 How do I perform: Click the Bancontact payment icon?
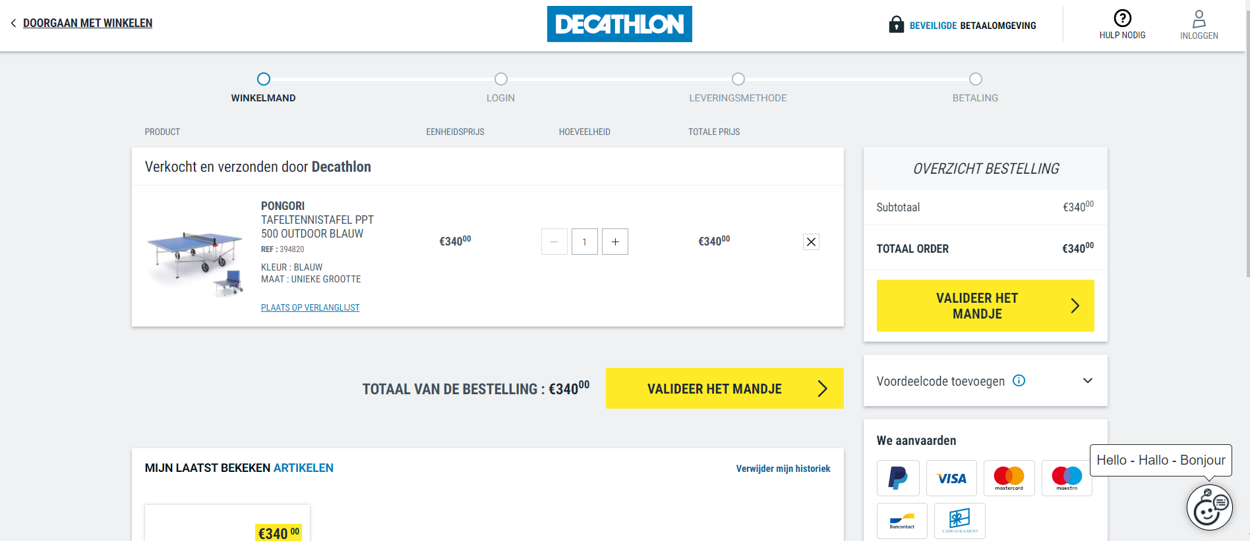pyautogui.click(x=902, y=521)
